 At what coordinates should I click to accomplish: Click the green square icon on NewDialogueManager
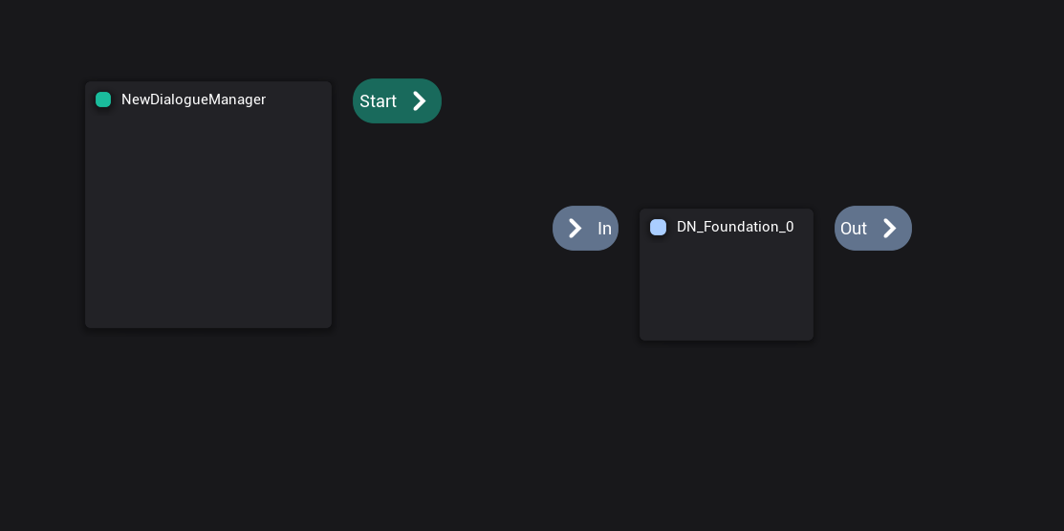[x=103, y=100]
